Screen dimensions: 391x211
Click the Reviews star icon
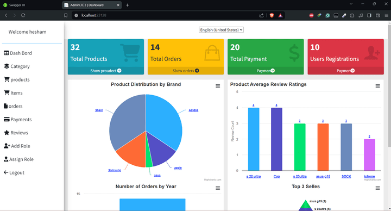pos(7,133)
